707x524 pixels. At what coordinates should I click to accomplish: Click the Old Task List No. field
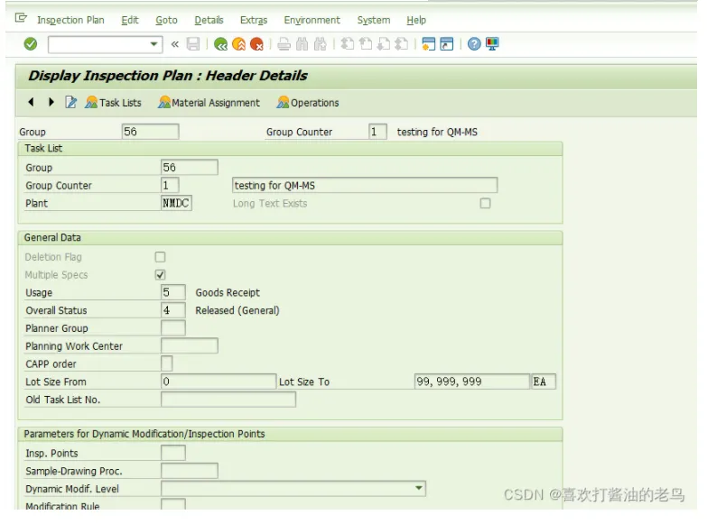click(228, 400)
